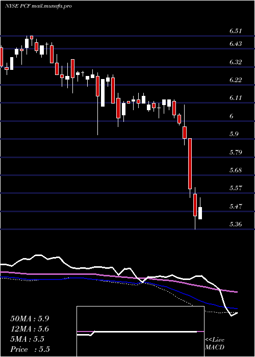Image resolution: width=255 pixels, height=357 pixels.
Task: Click the NYSE PCF mail.munafa.pro title text
Action: 38,6
